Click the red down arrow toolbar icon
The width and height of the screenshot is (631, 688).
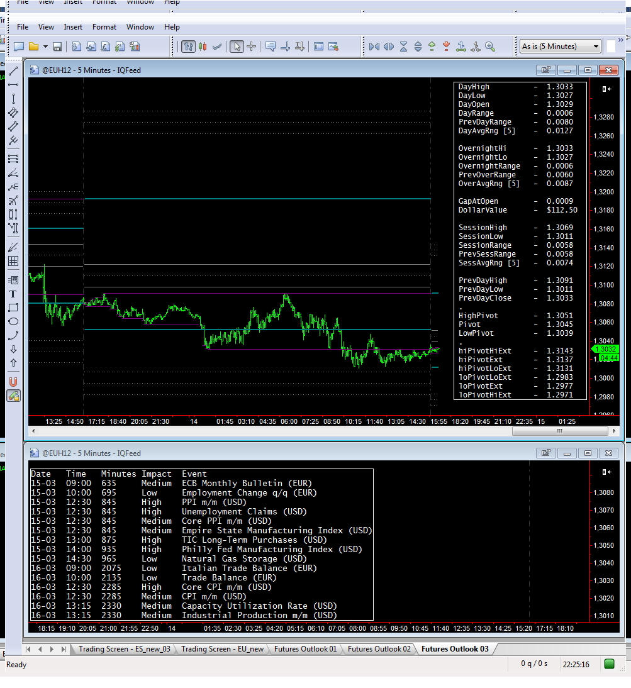(447, 47)
